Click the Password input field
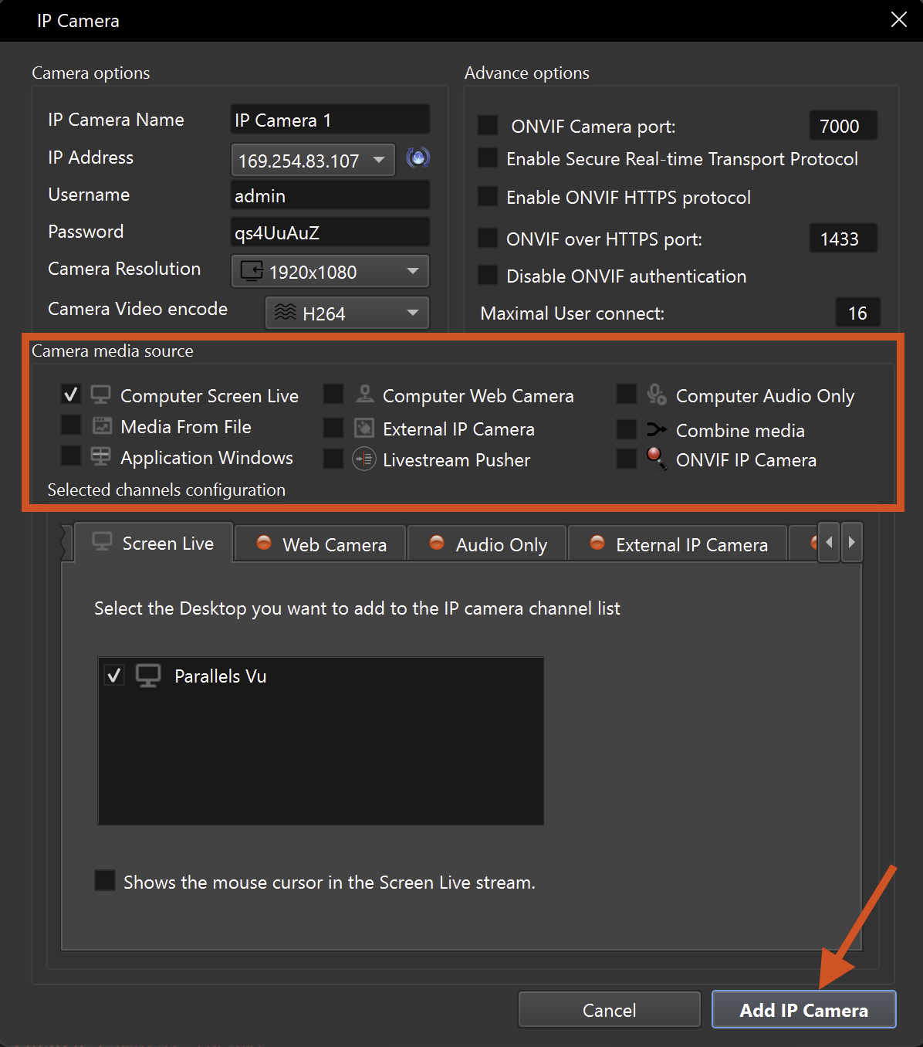The width and height of the screenshot is (923, 1047). (x=330, y=232)
